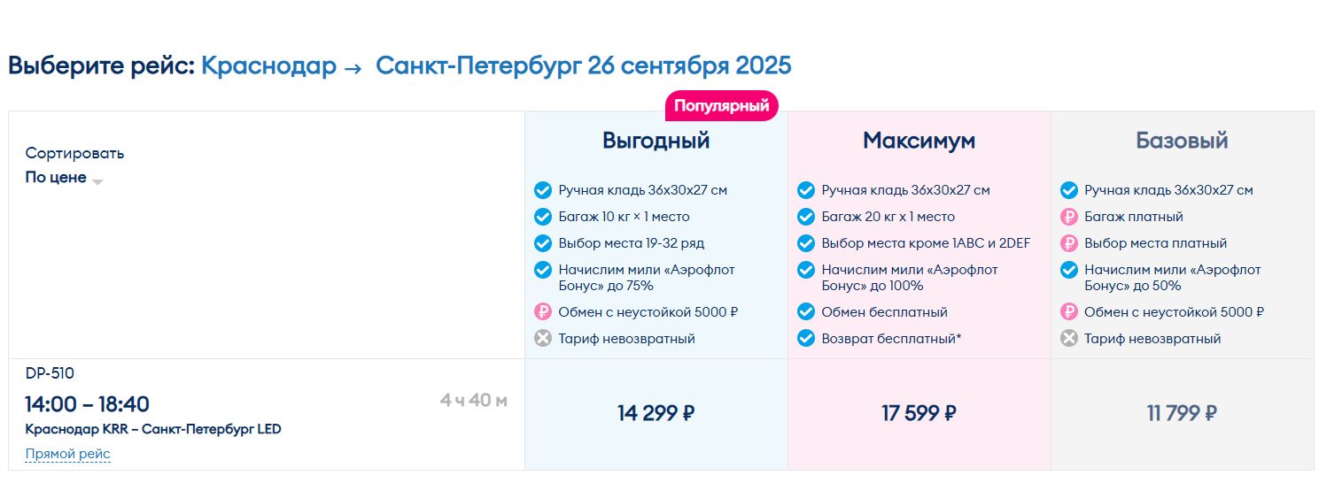The width and height of the screenshot is (1319, 483).
Task: Choose the Максимум fare for 17 599 ₽
Action: tap(919, 413)
